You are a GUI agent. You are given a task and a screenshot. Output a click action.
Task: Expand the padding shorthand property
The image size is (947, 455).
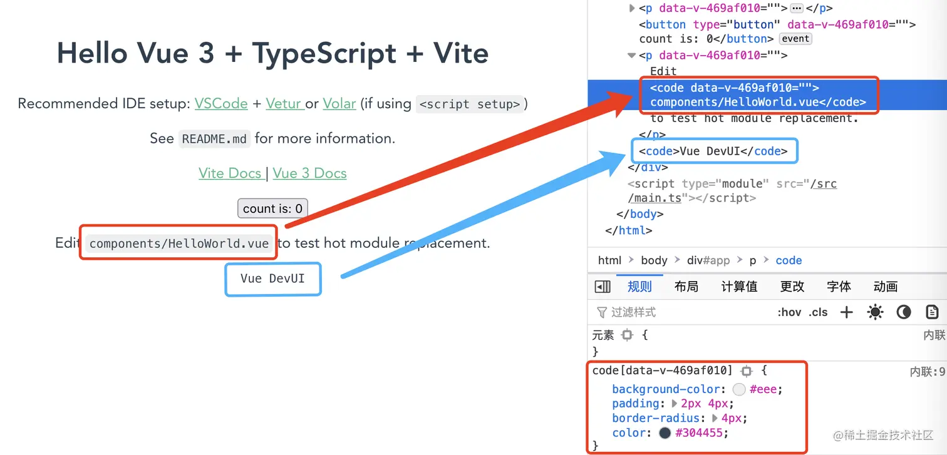point(675,404)
